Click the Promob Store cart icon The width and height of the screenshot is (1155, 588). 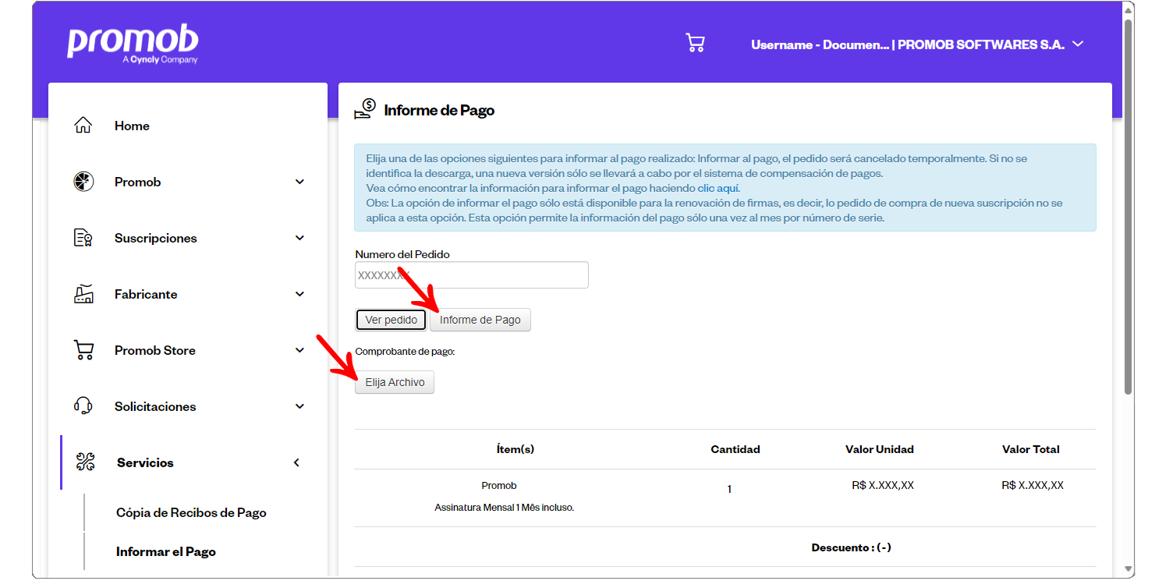83,350
